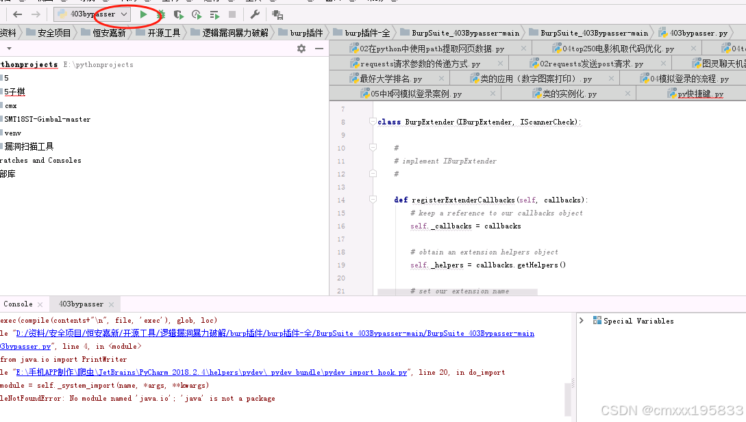Run the 403bypasser script with the green play icon

coord(144,14)
